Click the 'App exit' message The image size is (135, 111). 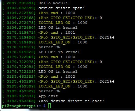(x=48, y=96)
